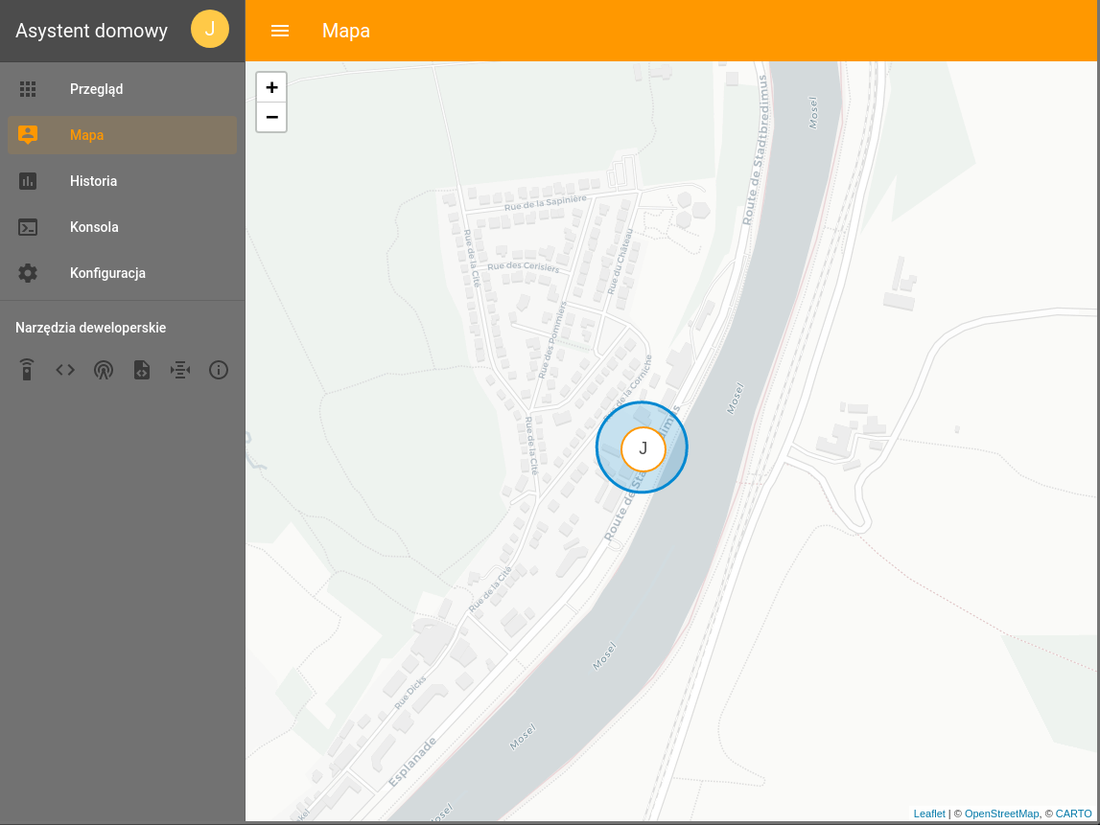1100x825 pixels.
Task: Open the developer Events broadcast icon
Action: 104,370
